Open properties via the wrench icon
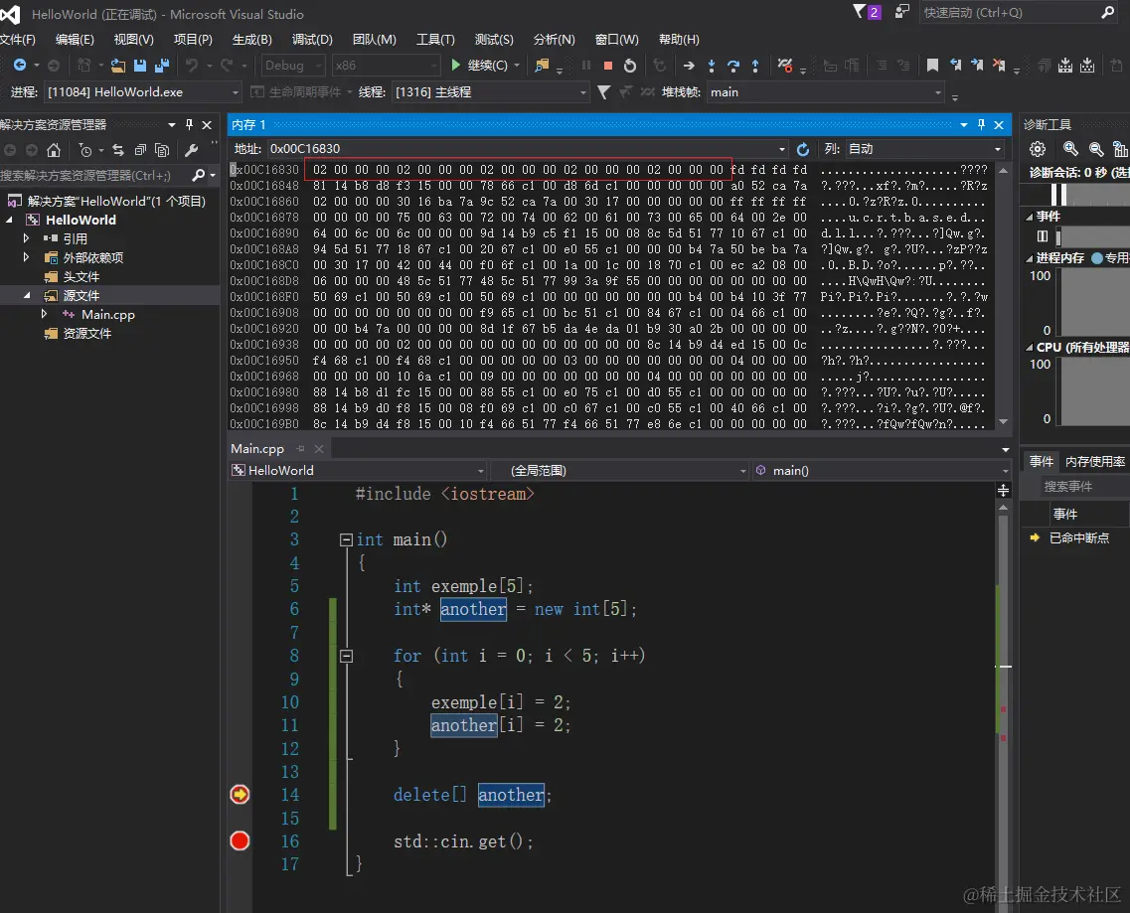The width and height of the screenshot is (1130, 913). [192, 150]
